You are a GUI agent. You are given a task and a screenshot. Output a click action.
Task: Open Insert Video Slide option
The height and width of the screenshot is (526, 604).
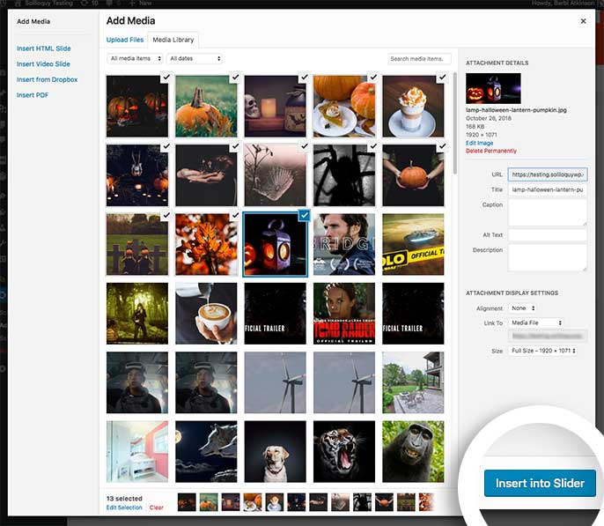point(43,64)
